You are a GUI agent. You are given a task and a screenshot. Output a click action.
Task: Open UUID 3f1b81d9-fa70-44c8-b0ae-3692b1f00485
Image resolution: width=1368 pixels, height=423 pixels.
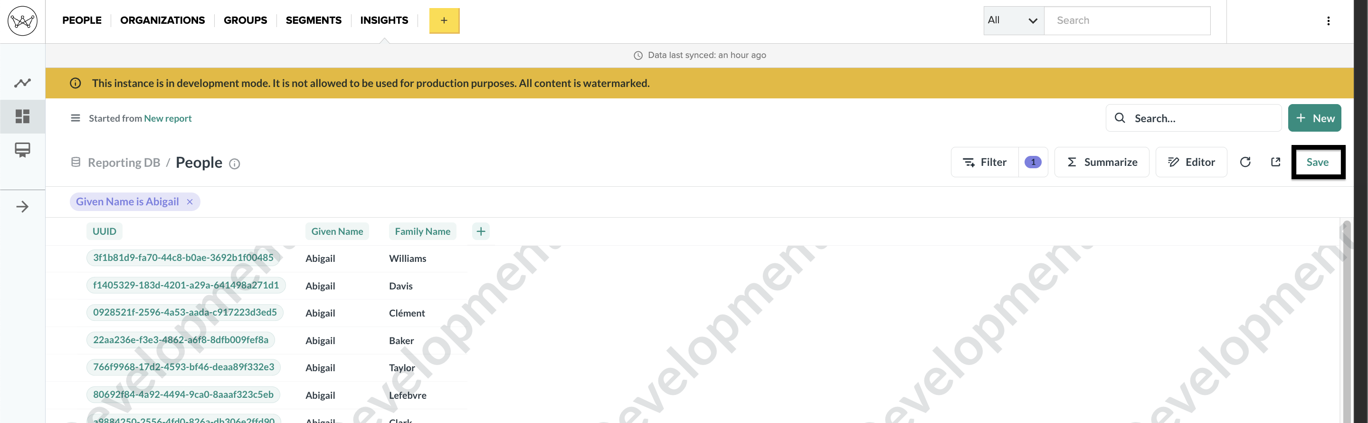(183, 258)
